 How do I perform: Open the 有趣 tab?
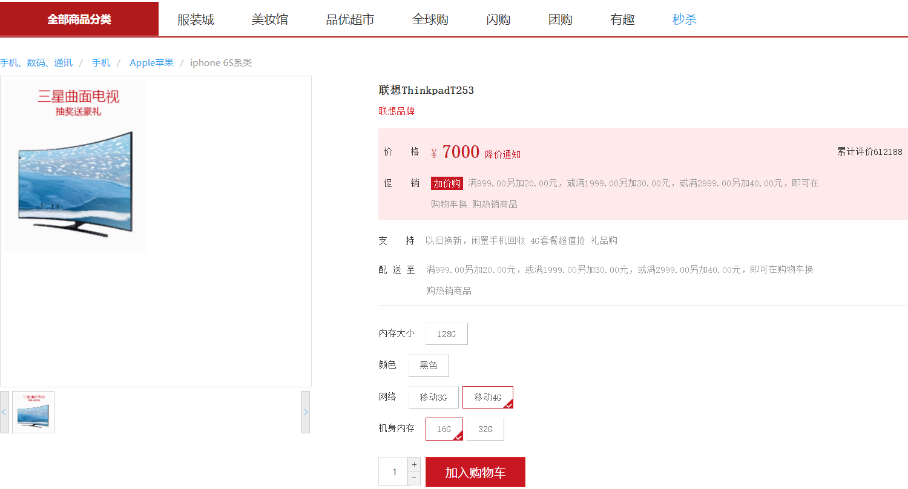622,19
